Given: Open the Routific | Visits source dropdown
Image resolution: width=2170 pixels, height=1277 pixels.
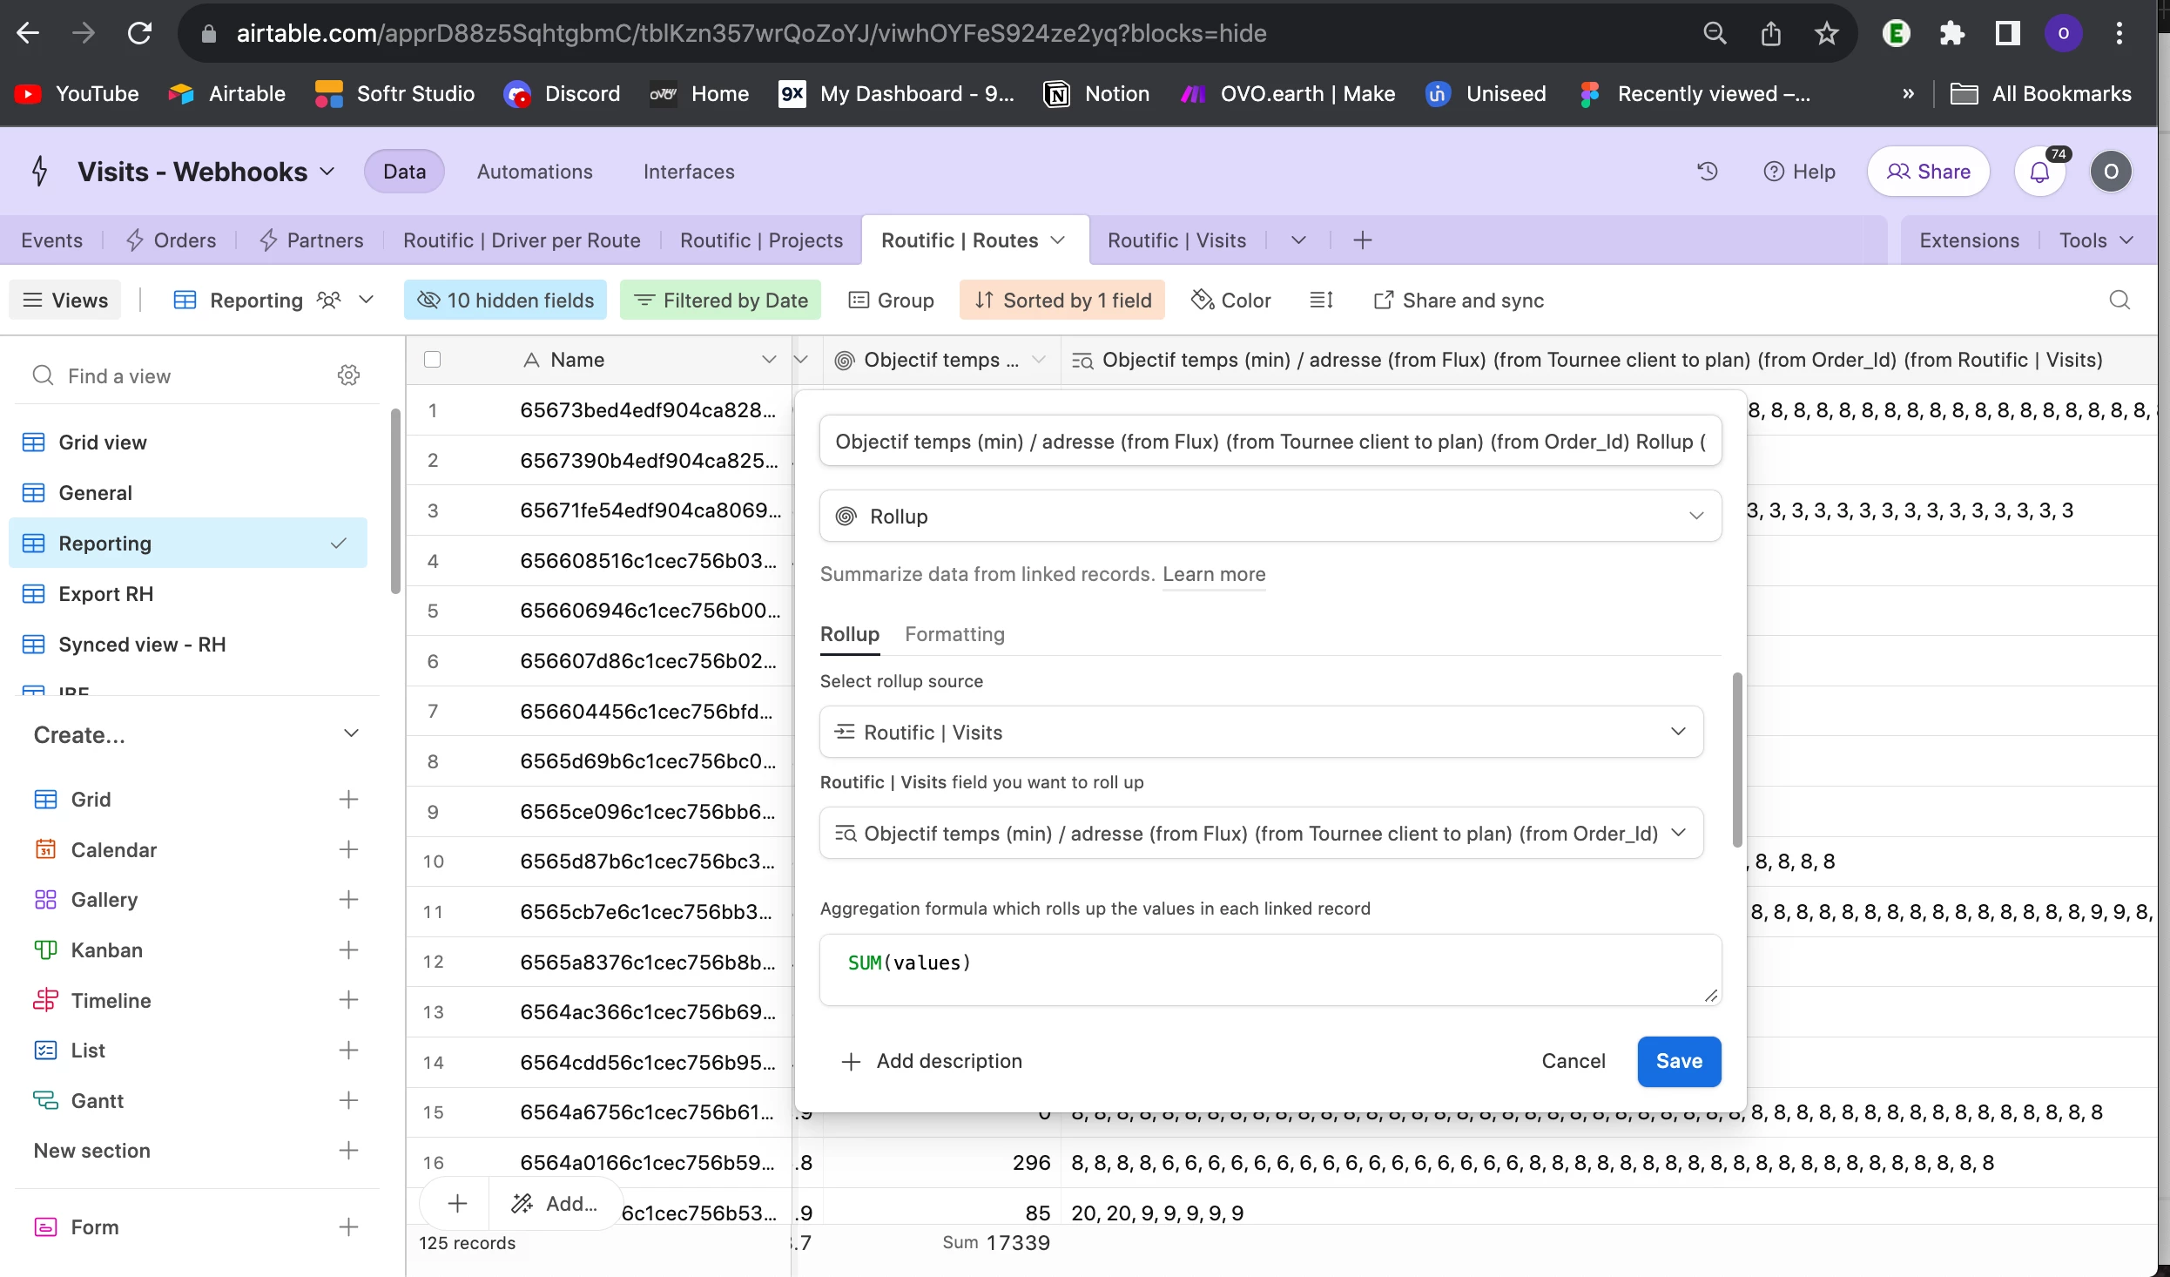Looking at the screenshot, I should pos(1260,733).
